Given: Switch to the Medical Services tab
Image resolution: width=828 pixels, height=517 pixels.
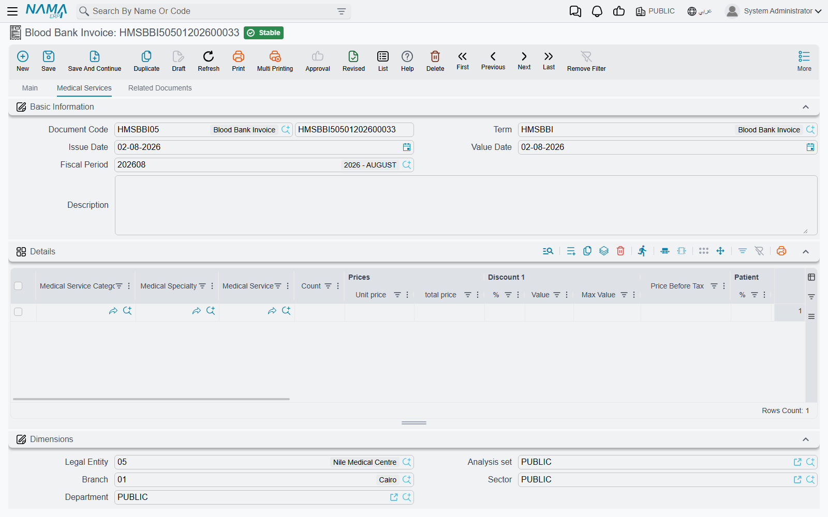Looking at the screenshot, I should pyautogui.click(x=84, y=88).
